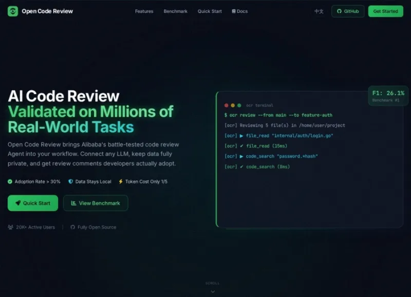
Task: Switch language to 中文
Action: click(319, 11)
